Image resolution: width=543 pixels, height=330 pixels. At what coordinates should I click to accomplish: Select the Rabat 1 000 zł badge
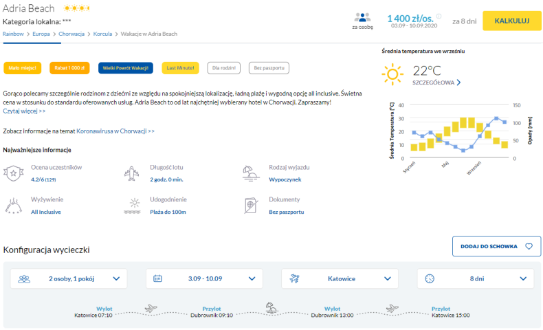pos(69,68)
